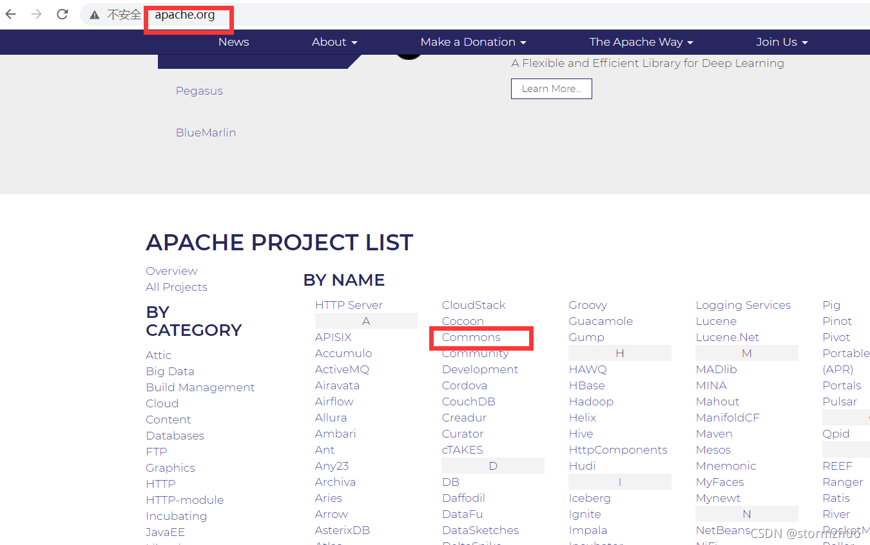Open the Pinot project link
Image resolution: width=870 pixels, height=545 pixels.
(x=837, y=321)
